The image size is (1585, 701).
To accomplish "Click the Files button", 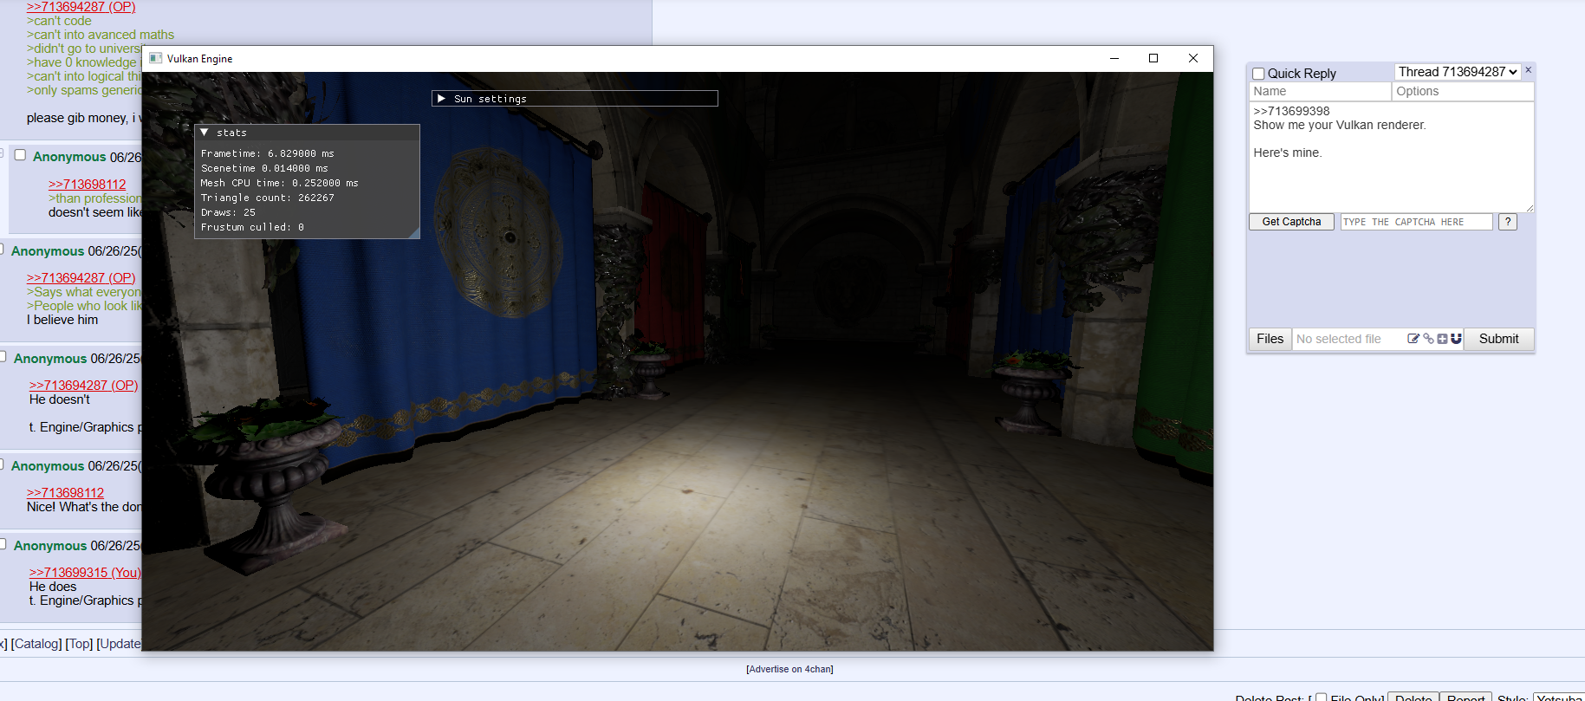I will tap(1270, 339).
